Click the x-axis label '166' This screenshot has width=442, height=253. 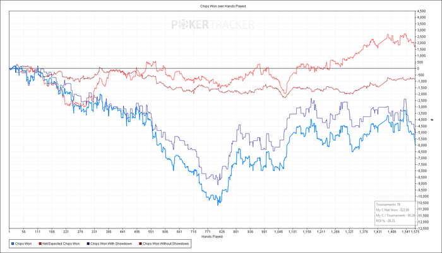pyautogui.click(x=52, y=232)
